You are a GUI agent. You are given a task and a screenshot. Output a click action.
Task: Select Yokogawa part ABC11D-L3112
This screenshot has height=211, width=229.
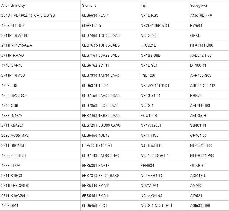pos(203,85)
